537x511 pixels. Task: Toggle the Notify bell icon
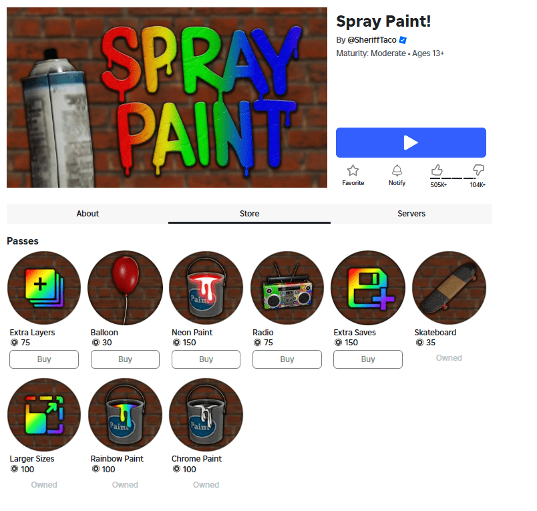point(397,170)
